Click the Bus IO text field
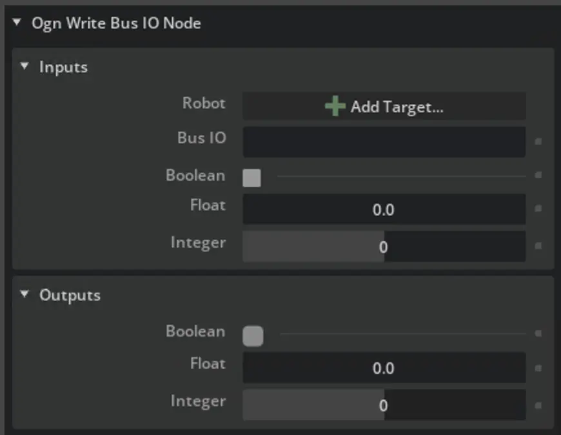The height and width of the screenshot is (435, 561). point(384,142)
